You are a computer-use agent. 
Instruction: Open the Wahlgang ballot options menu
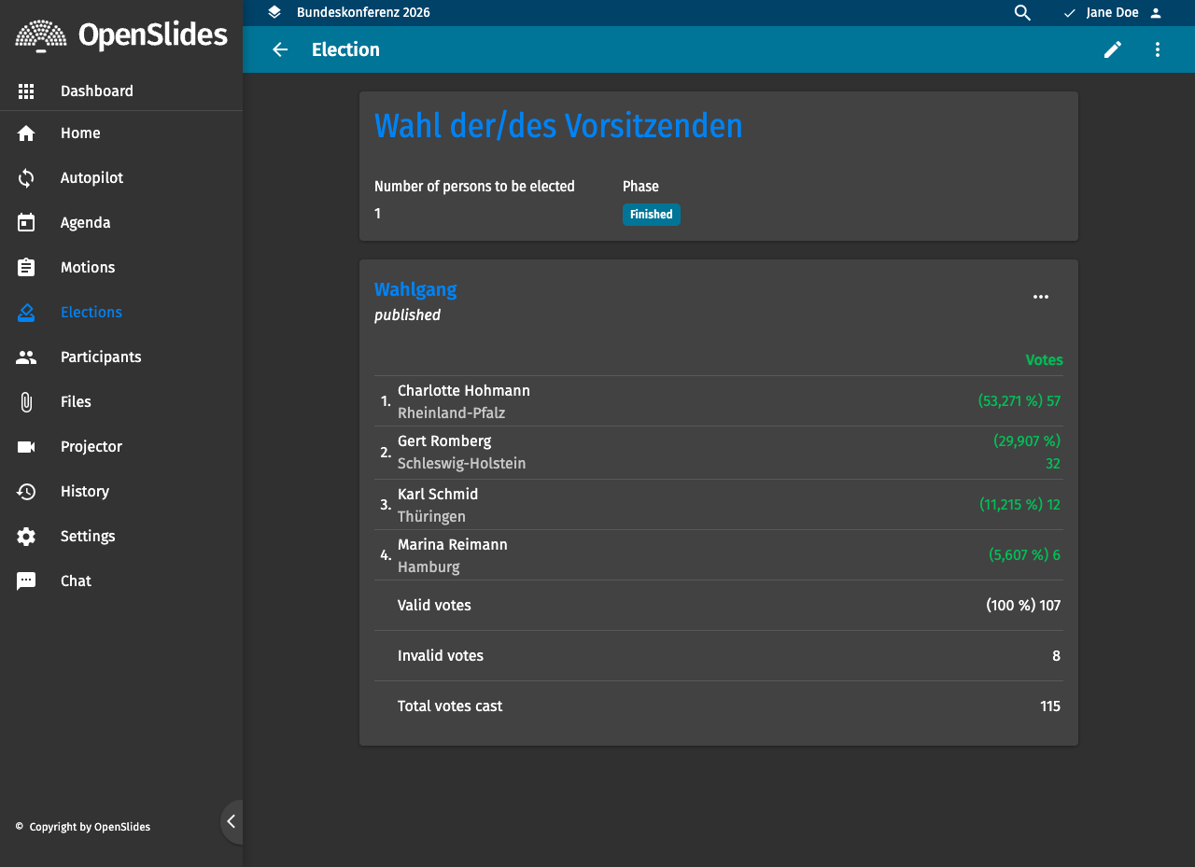(1041, 297)
